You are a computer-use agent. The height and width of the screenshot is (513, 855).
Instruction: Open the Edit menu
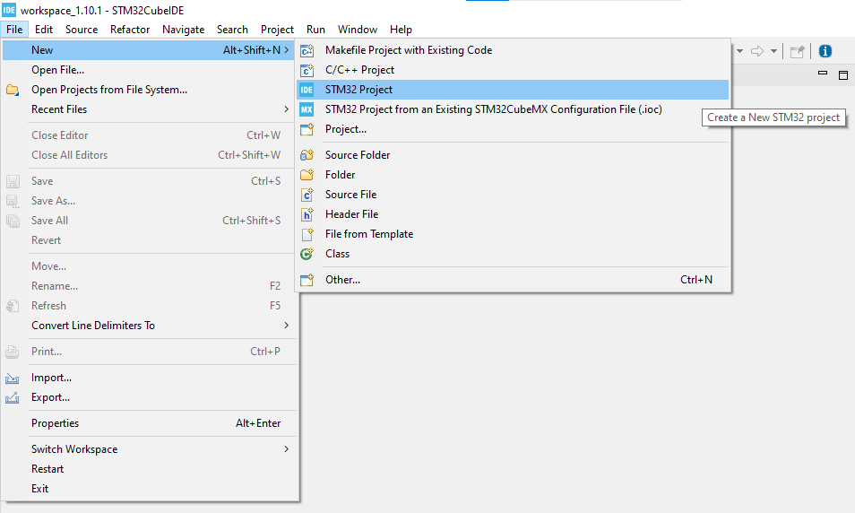click(44, 30)
